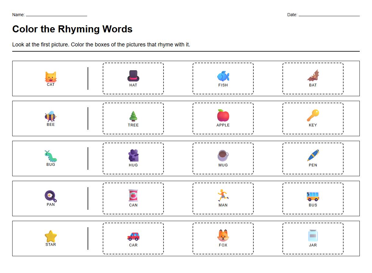Select the PAN frying pan icon
Viewport: 372px width, 273px height.
click(50, 196)
